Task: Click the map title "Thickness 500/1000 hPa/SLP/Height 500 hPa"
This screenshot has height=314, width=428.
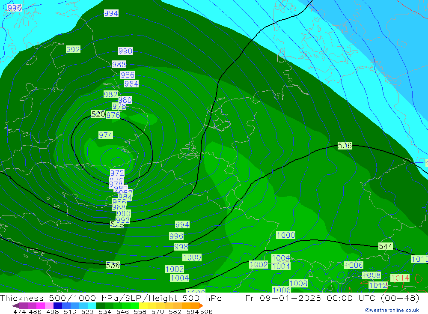Action: (x=111, y=298)
